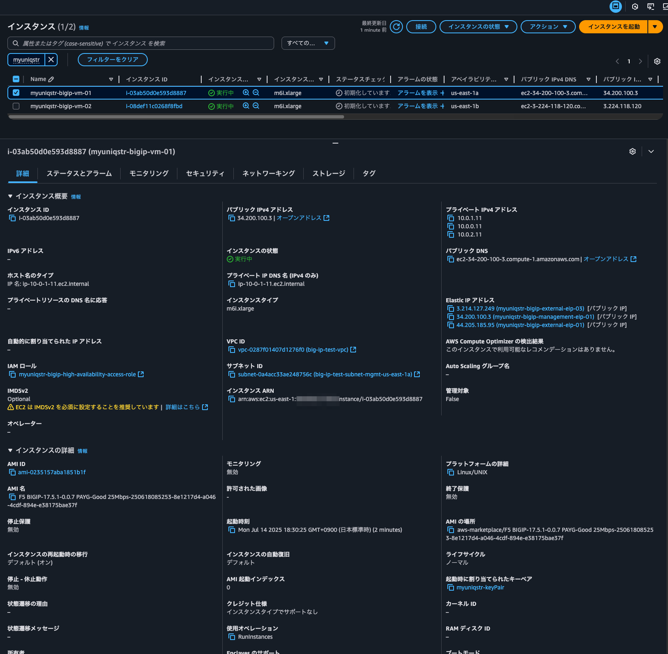Image resolution: width=668 pixels, height=654 pixels.
Task: Copy public IPv4 address 34.200.100.3
Action: (232, 218)
